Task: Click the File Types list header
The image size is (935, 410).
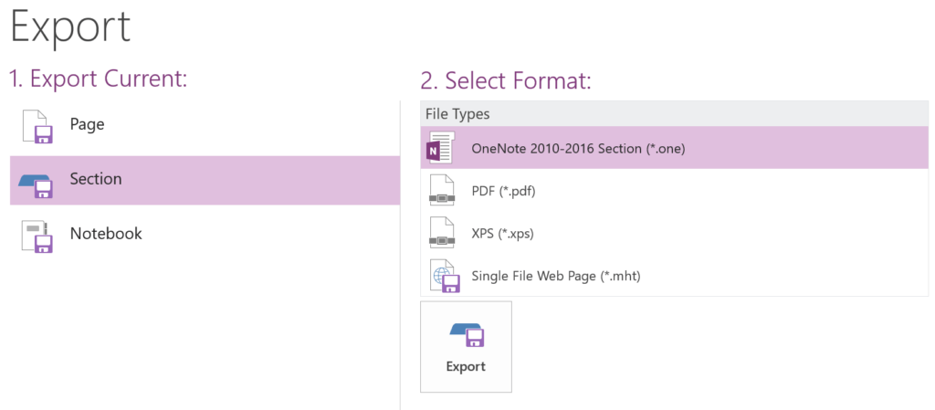Action: click(x=675, y=114)
